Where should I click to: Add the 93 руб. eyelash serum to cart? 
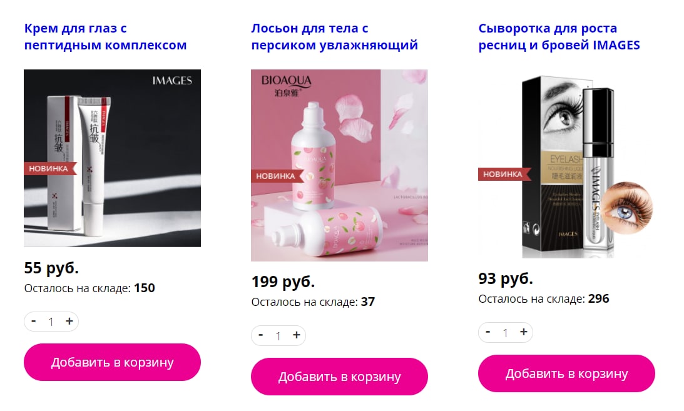(x=566, y=373)
